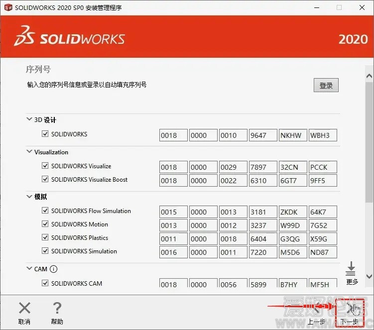Click the CAM info circle icon

tap(54, 269)
